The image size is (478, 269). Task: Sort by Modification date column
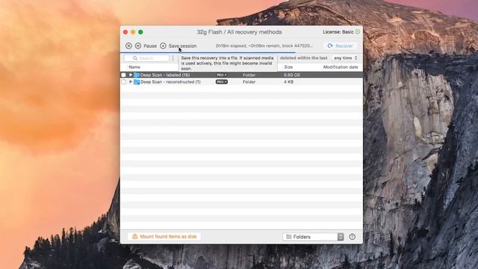(341, 67)
